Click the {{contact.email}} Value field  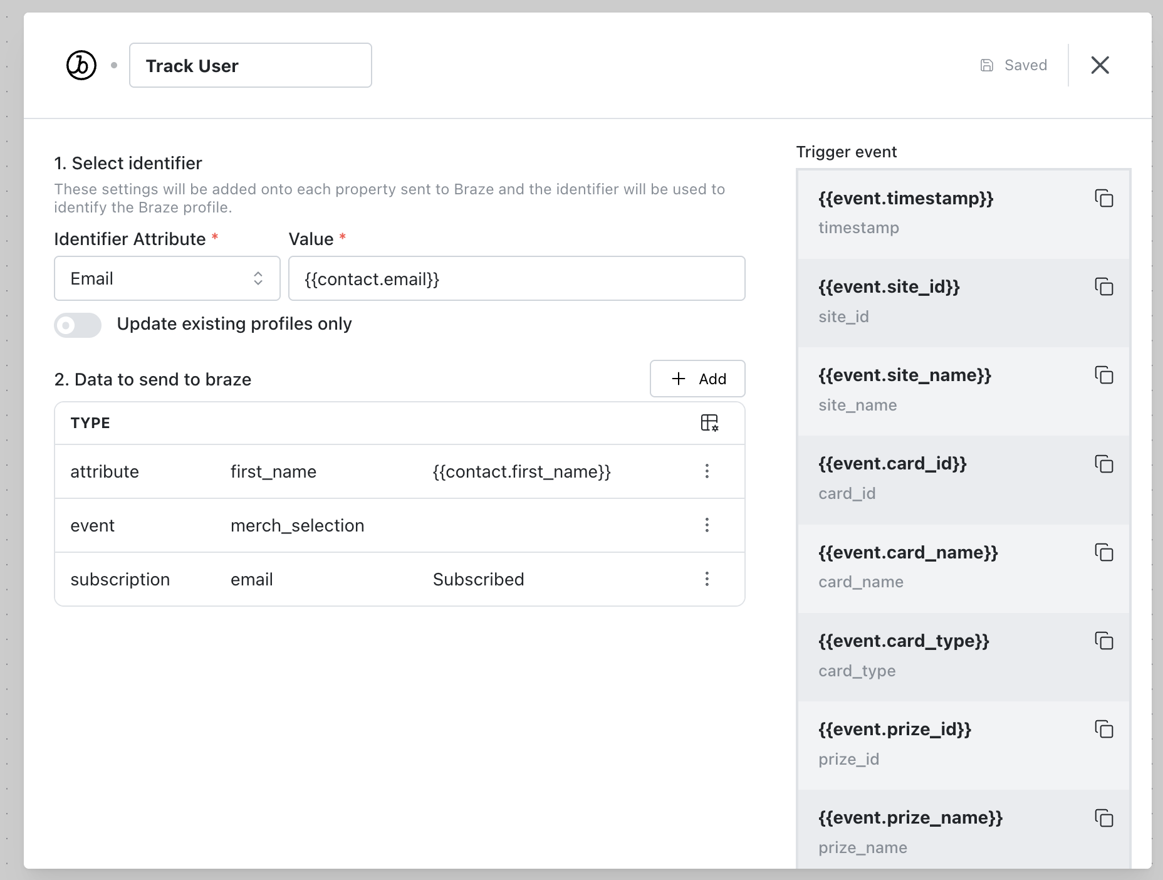click(516, 278)
